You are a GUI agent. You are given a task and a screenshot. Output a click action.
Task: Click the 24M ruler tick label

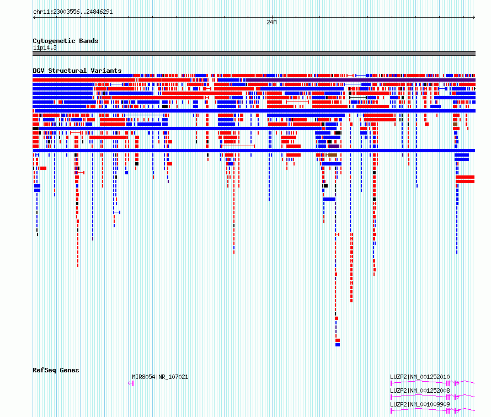pos(271,22)
